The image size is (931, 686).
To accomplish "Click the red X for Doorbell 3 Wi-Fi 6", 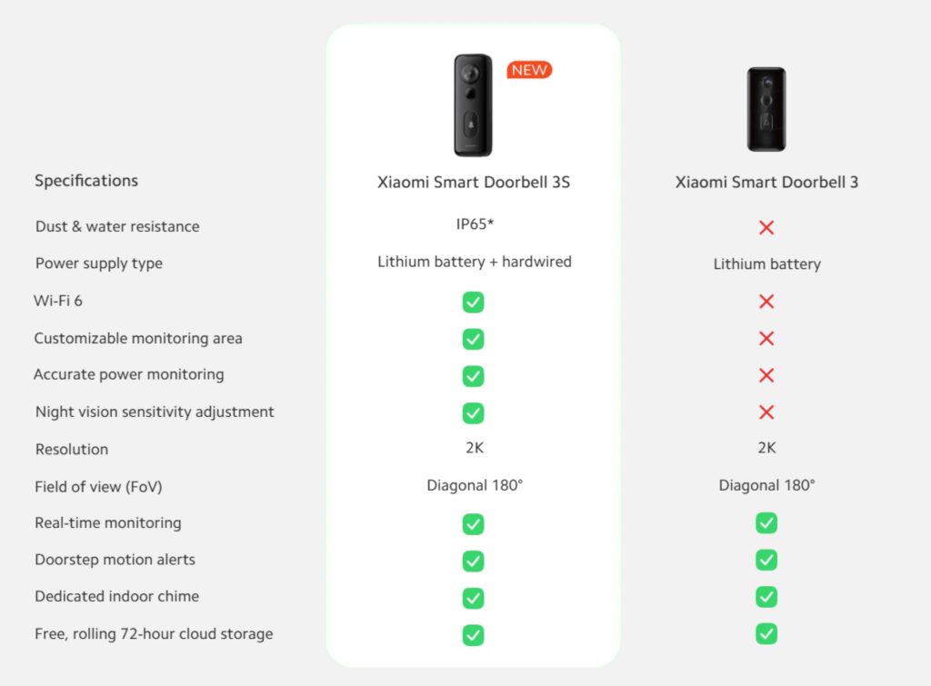I will click(766, 302).
